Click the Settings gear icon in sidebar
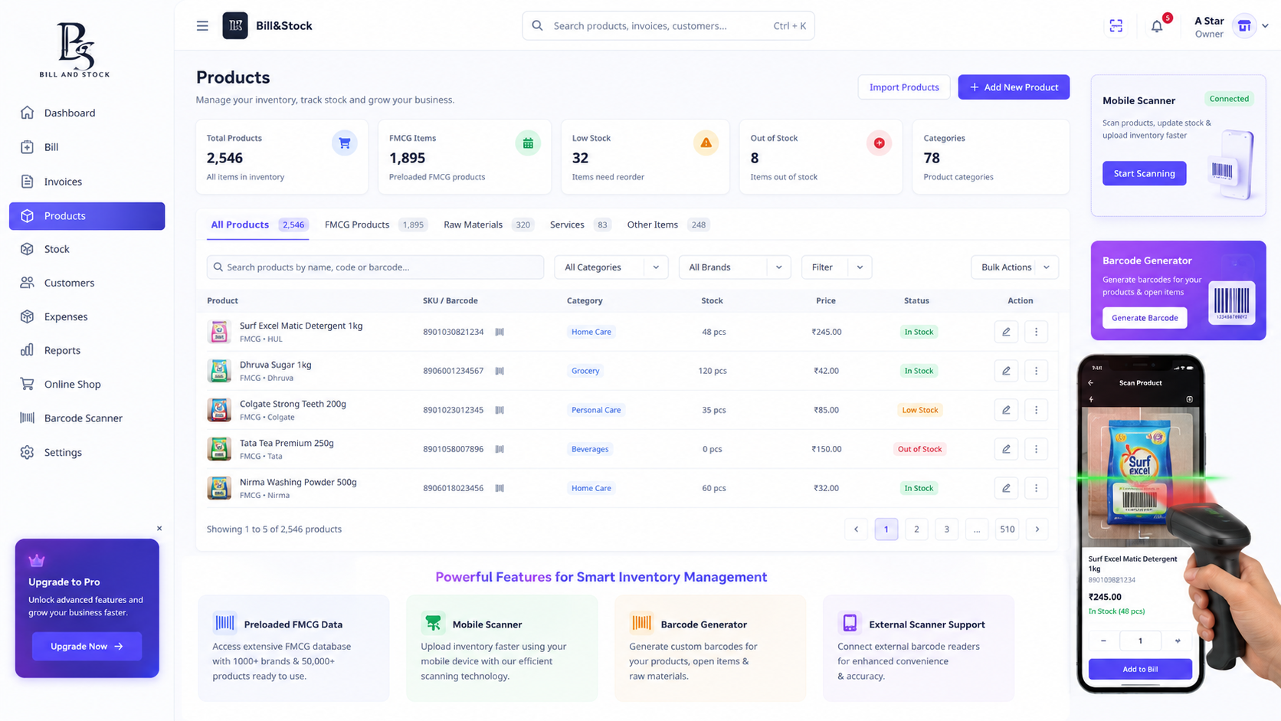Viewport: 1281px width, 721px height. pyautogui.click(x=28, y=452)
